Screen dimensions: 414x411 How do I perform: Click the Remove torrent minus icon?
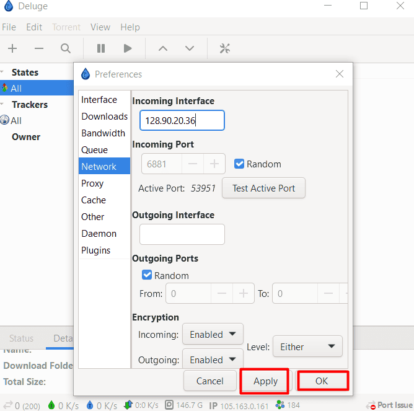click(39, 48)
